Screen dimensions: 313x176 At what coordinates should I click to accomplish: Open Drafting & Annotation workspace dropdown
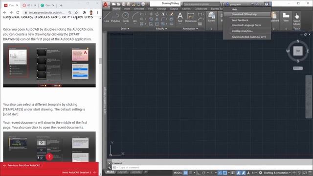[277, 173]
